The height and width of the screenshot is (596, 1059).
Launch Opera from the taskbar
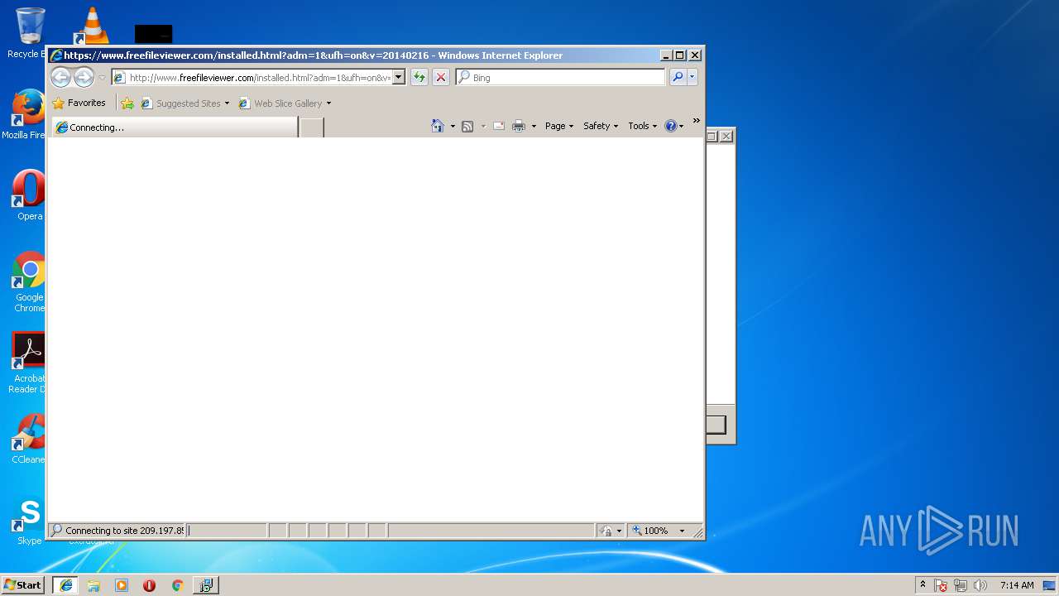point(149,585)
